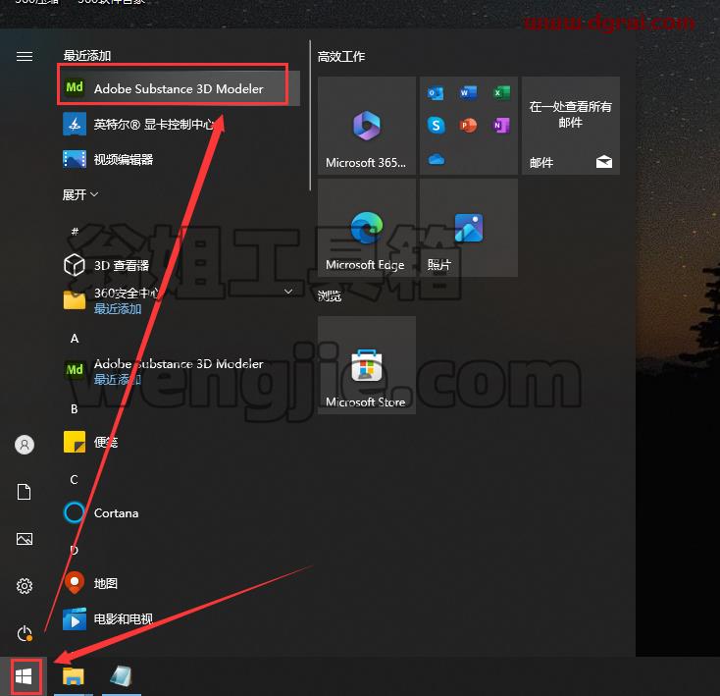The width and height of the screenshot is (720, 696).
Task: Open 地图 maps app
Action: (180, 583)
